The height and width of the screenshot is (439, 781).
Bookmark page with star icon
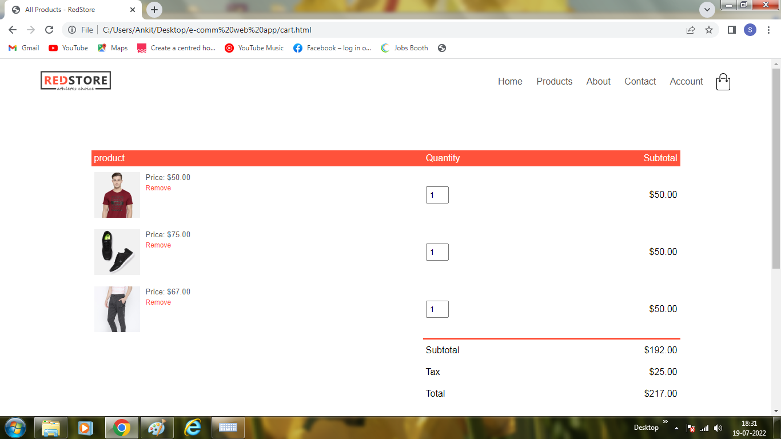709,30
